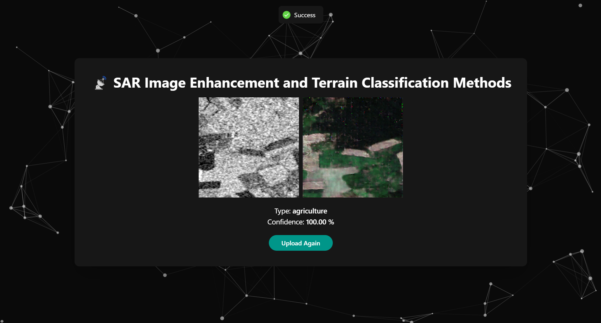Select the heading SAR Image Enhancement and Terrain Classification Methods
Viewport: 601px width, 323px height.
[x=312, y=83]
